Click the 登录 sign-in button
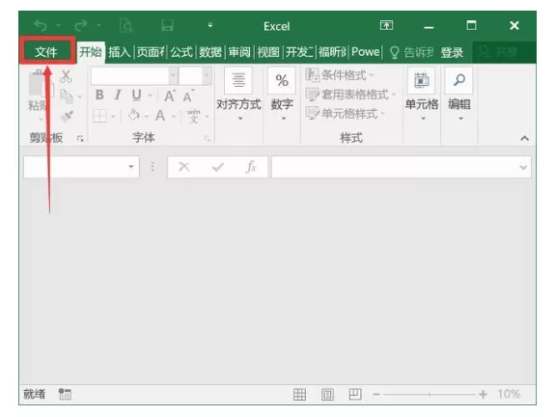 point(452,52)
